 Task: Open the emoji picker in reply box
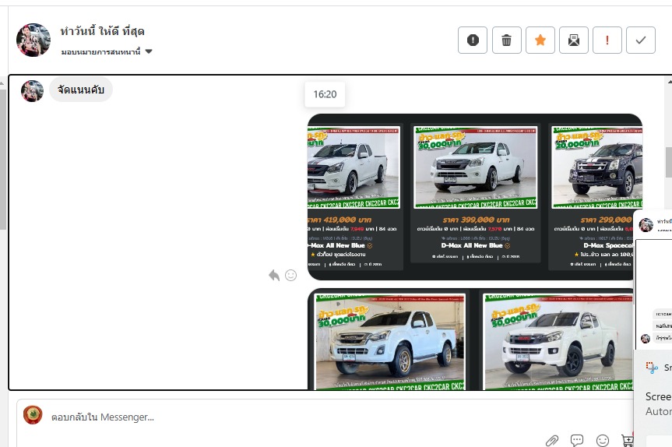pos(603,440)
